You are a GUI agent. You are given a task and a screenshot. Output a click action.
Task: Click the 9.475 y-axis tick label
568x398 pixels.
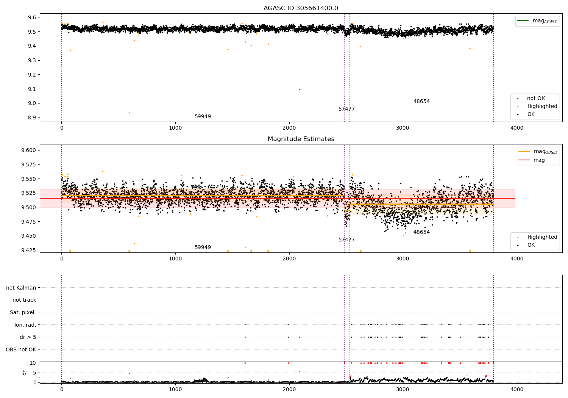click(29, 222)
